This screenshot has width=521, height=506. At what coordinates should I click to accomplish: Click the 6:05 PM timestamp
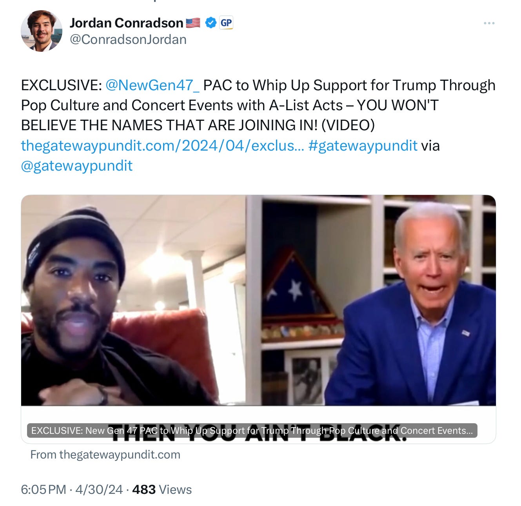[x=44, y=490]
